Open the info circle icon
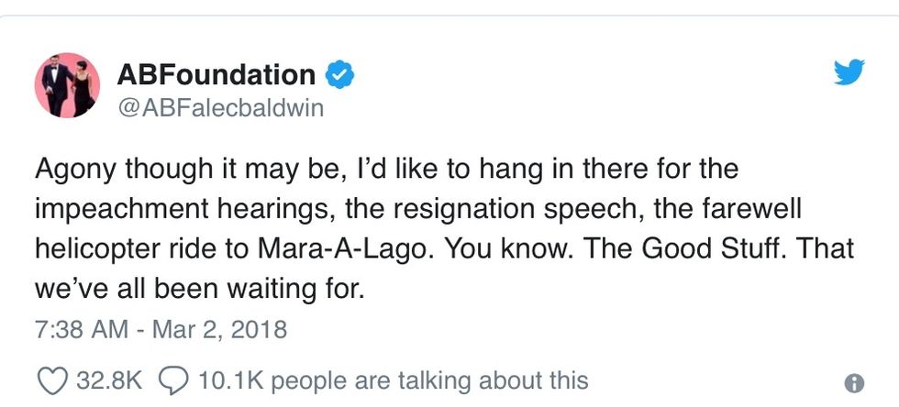Image resolution: width=899 pixels, height=407 pixels. click(852, 382)
